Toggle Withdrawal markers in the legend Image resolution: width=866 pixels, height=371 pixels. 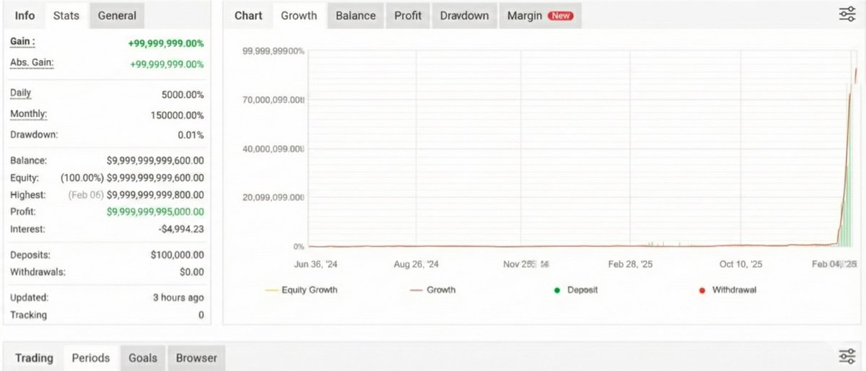[727, 290]
